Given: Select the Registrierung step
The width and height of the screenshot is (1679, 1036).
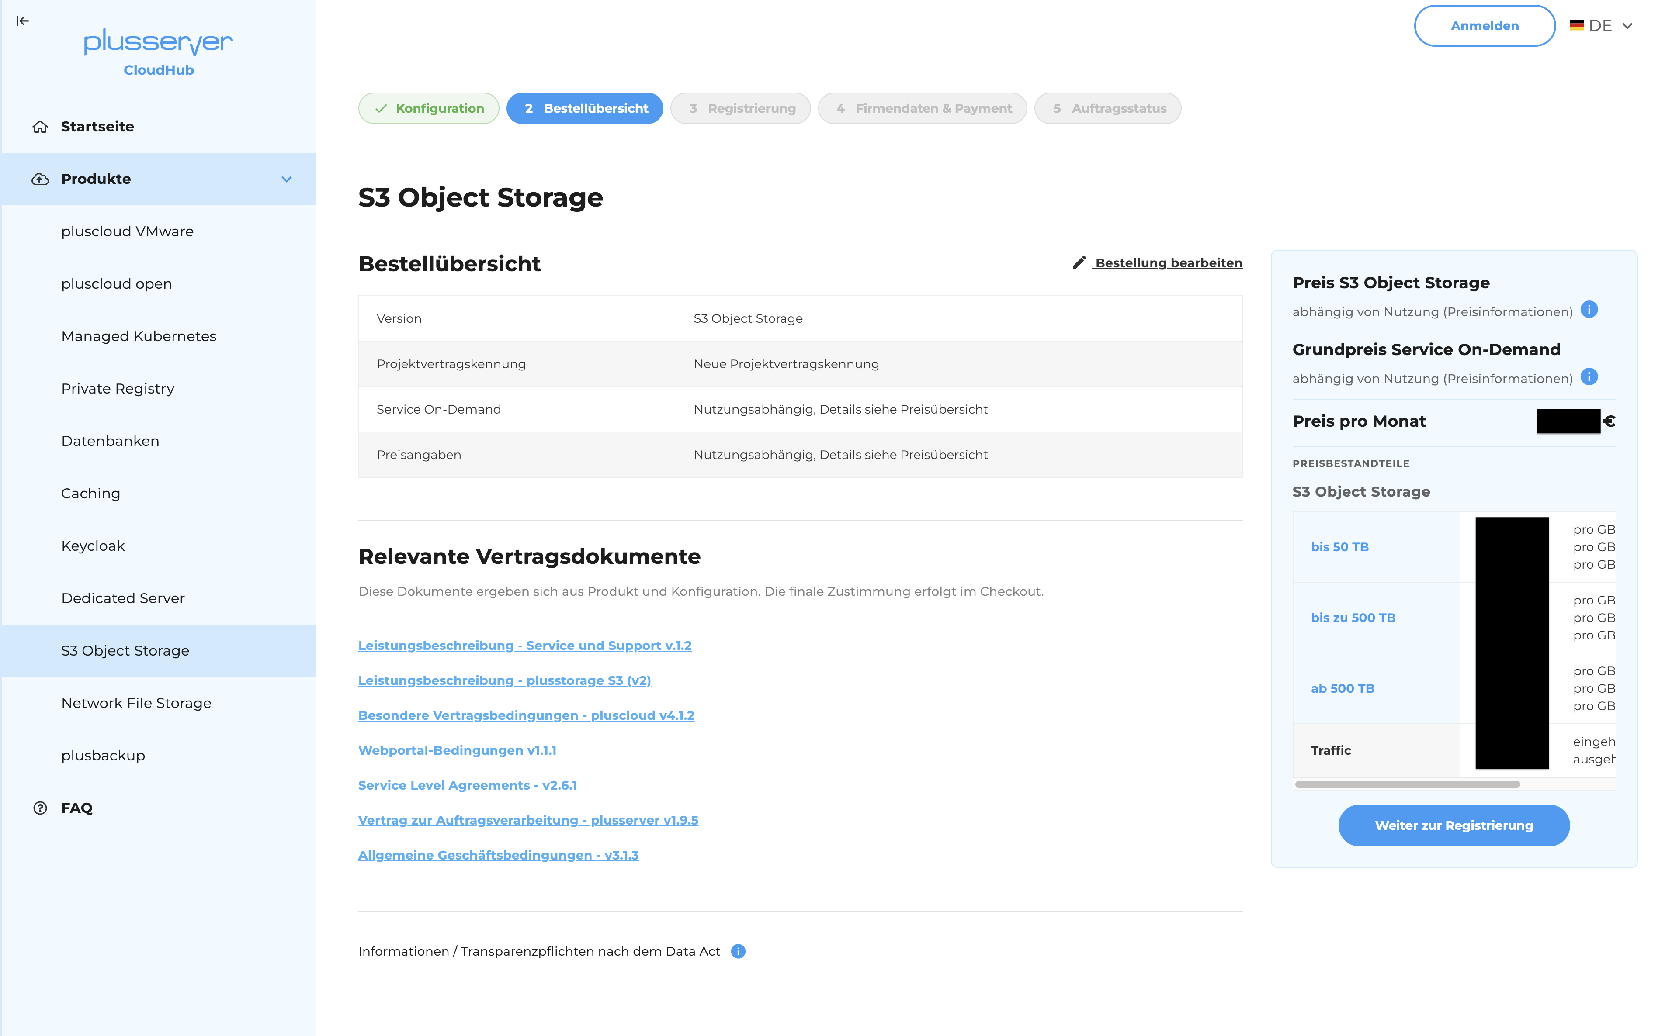Looking at the screenshot, I should click(740, 108).
